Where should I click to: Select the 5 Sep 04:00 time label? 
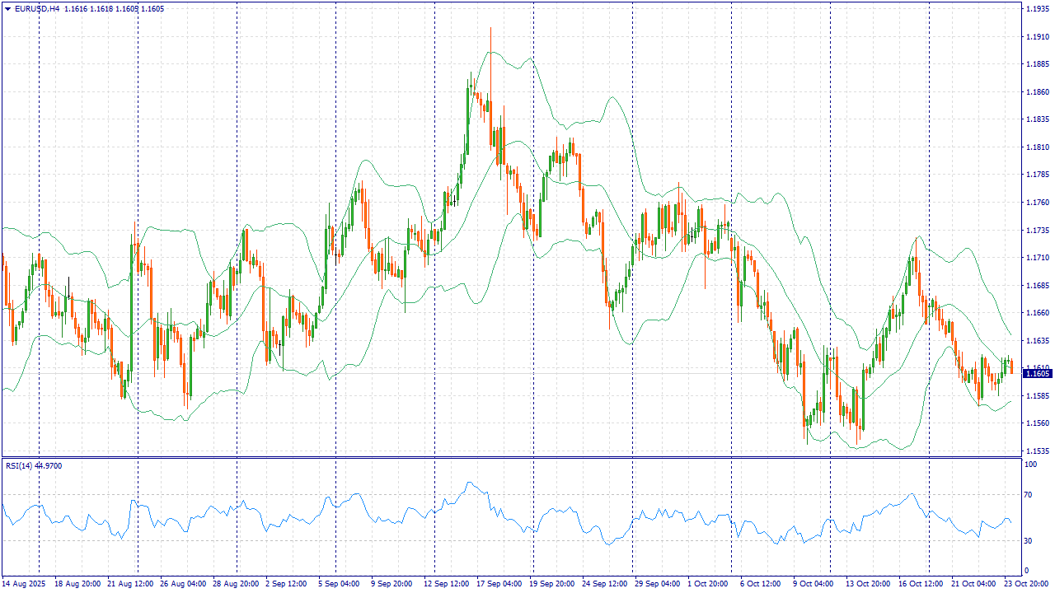[x=339, y=584]
